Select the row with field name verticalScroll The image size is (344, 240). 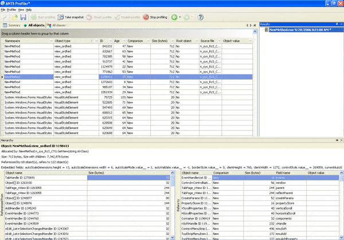click(x=260, y=208)
